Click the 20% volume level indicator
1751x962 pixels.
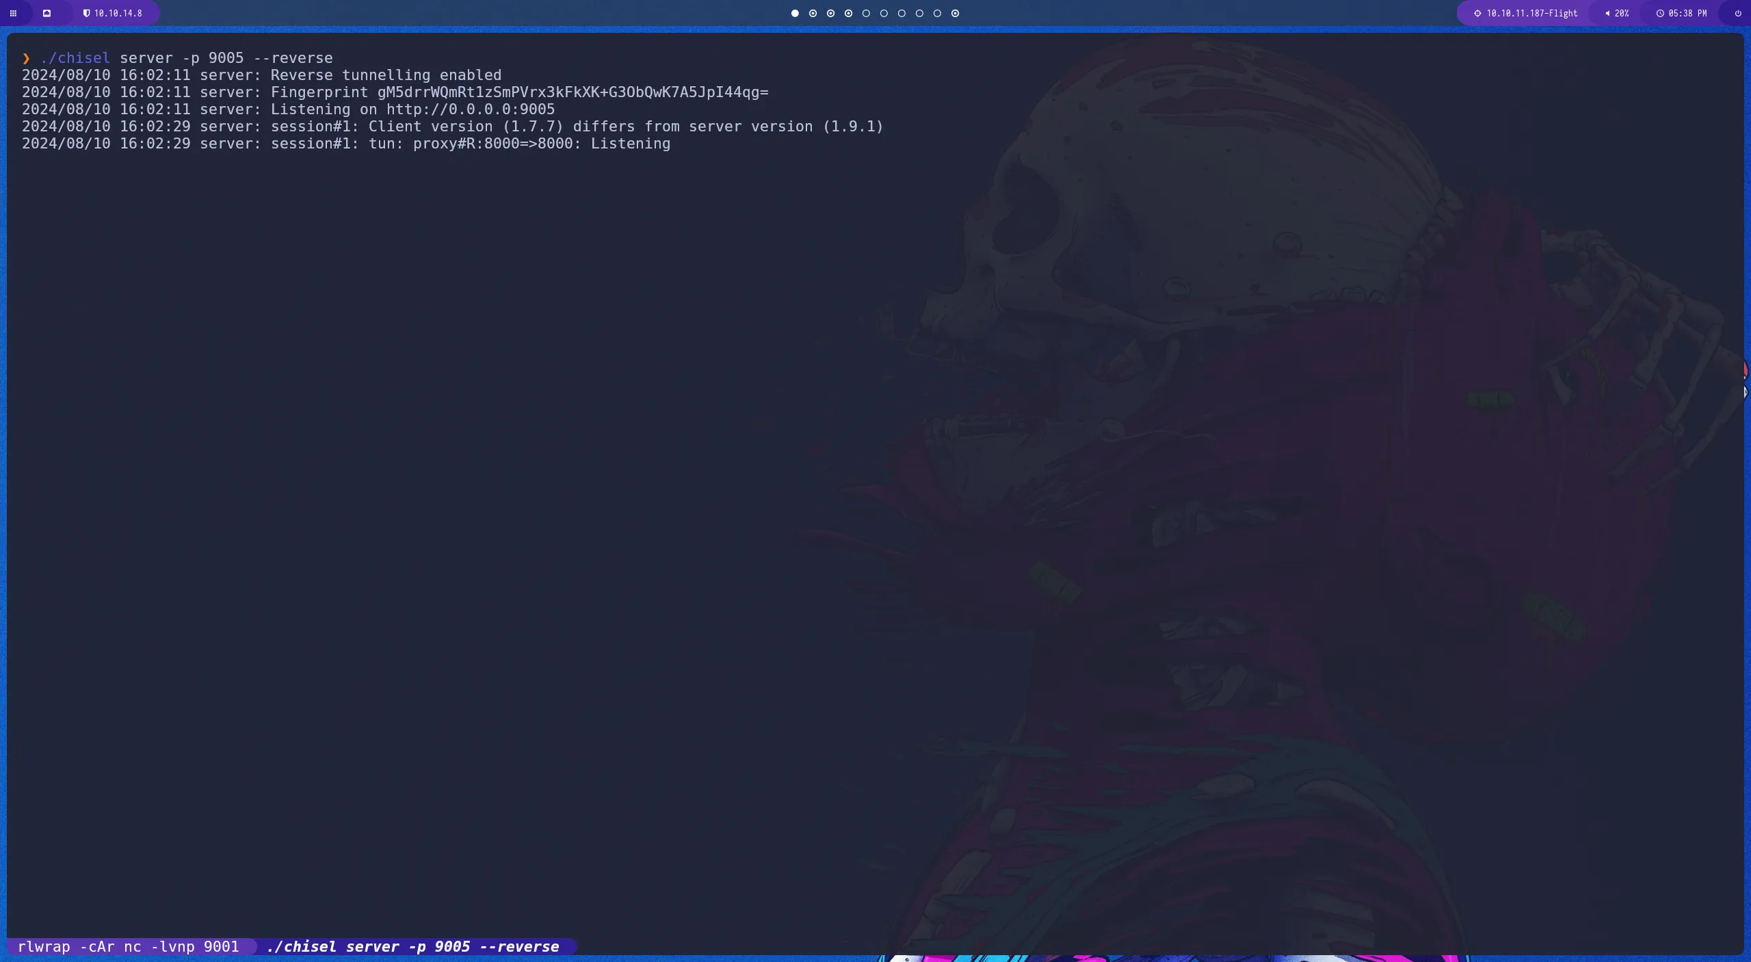pos(1621,13)
